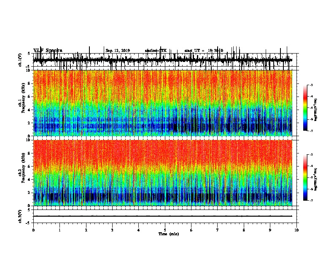Click the "10" minute tick label on time axis
This screenshot has height=258, width=334.
tap(296, 230)
